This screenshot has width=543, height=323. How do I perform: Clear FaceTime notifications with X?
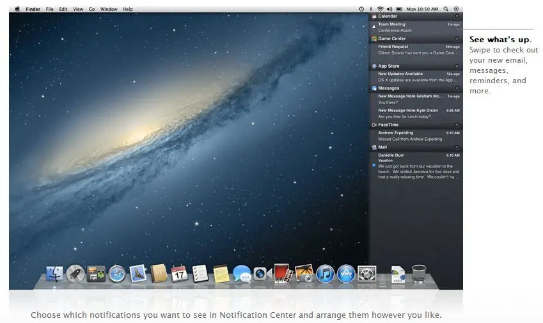pyautogui.click(x=457, y=125)
